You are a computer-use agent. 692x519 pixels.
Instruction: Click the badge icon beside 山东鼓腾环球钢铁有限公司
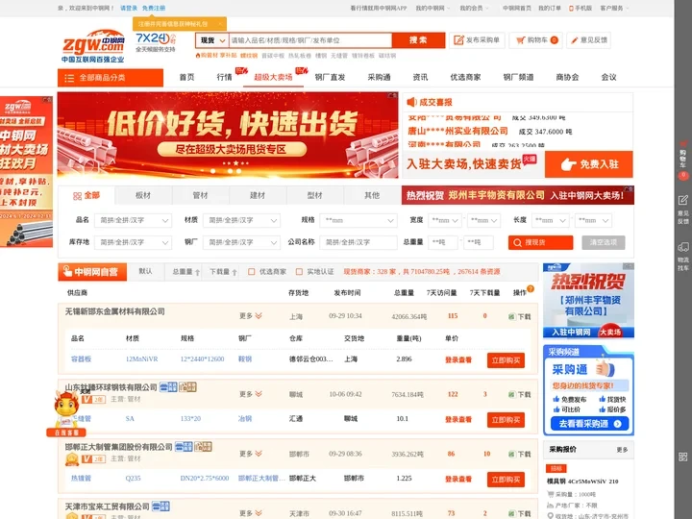pos(168,387)
